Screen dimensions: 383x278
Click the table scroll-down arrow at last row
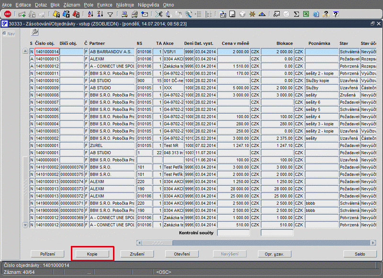tap(25, 224)
